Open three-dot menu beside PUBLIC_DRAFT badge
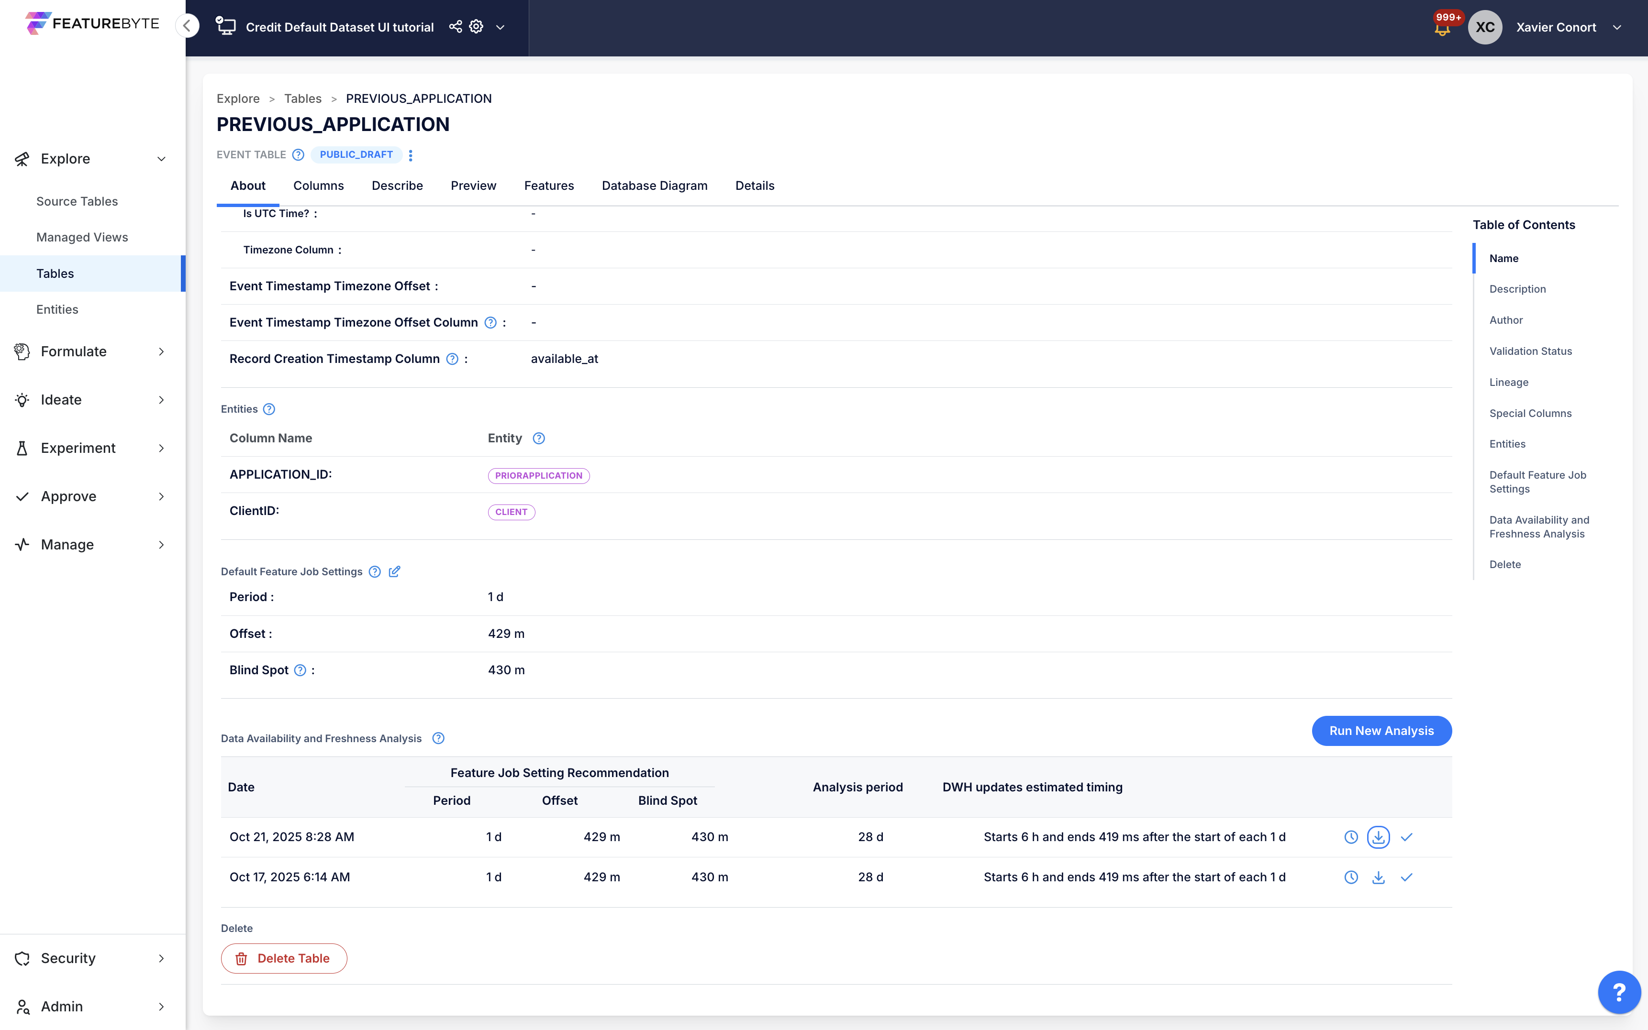Viewport: 1648px width, 1030px height. click(x=410, y=155)
